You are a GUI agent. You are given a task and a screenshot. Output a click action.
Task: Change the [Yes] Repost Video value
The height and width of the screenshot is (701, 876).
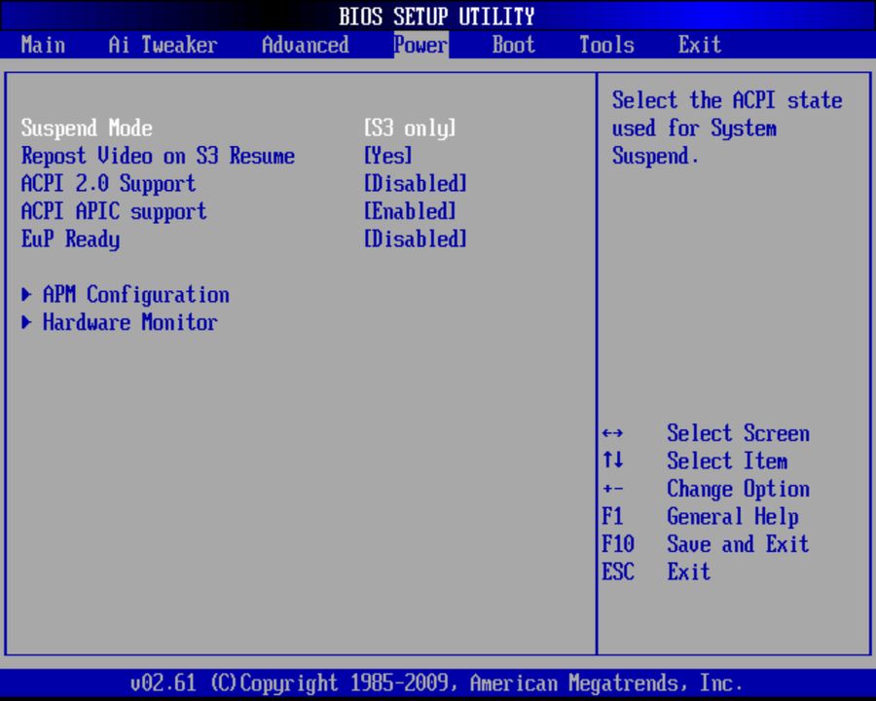[x=388, y=156]
